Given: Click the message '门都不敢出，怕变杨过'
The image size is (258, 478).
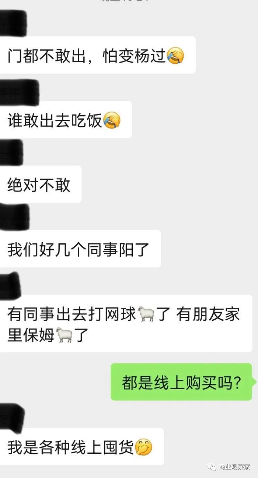Looking at the screenshot, I should [x=97, y=55].
